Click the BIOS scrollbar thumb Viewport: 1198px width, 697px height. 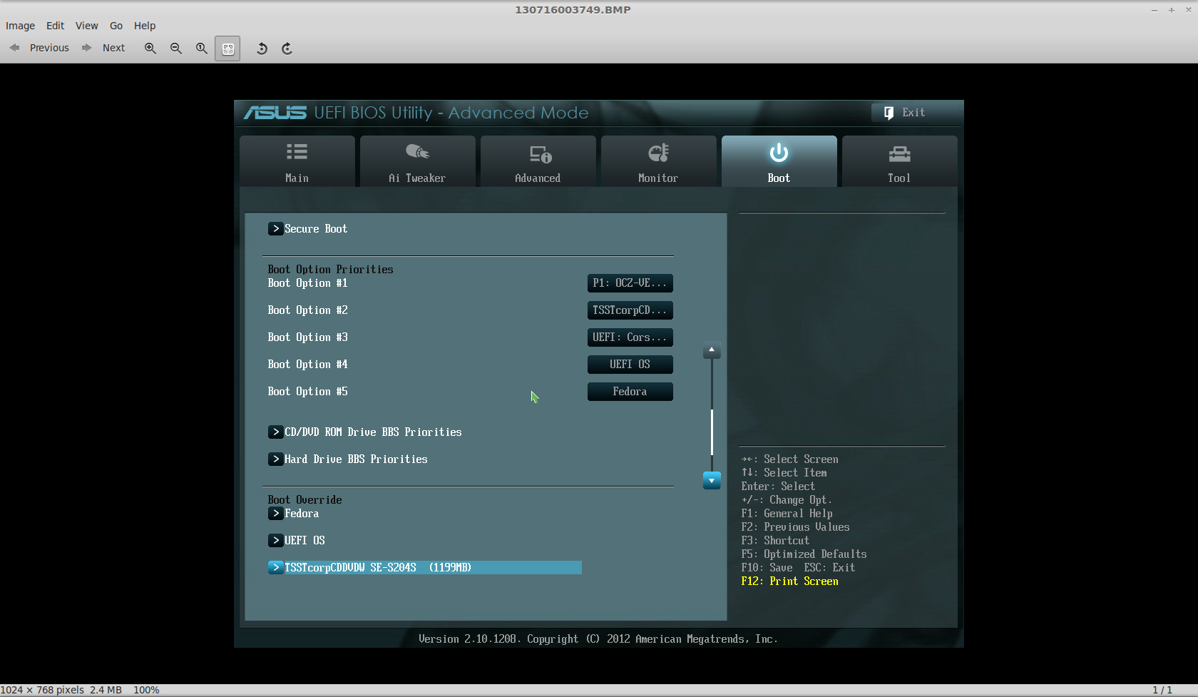tap(712, 432)
